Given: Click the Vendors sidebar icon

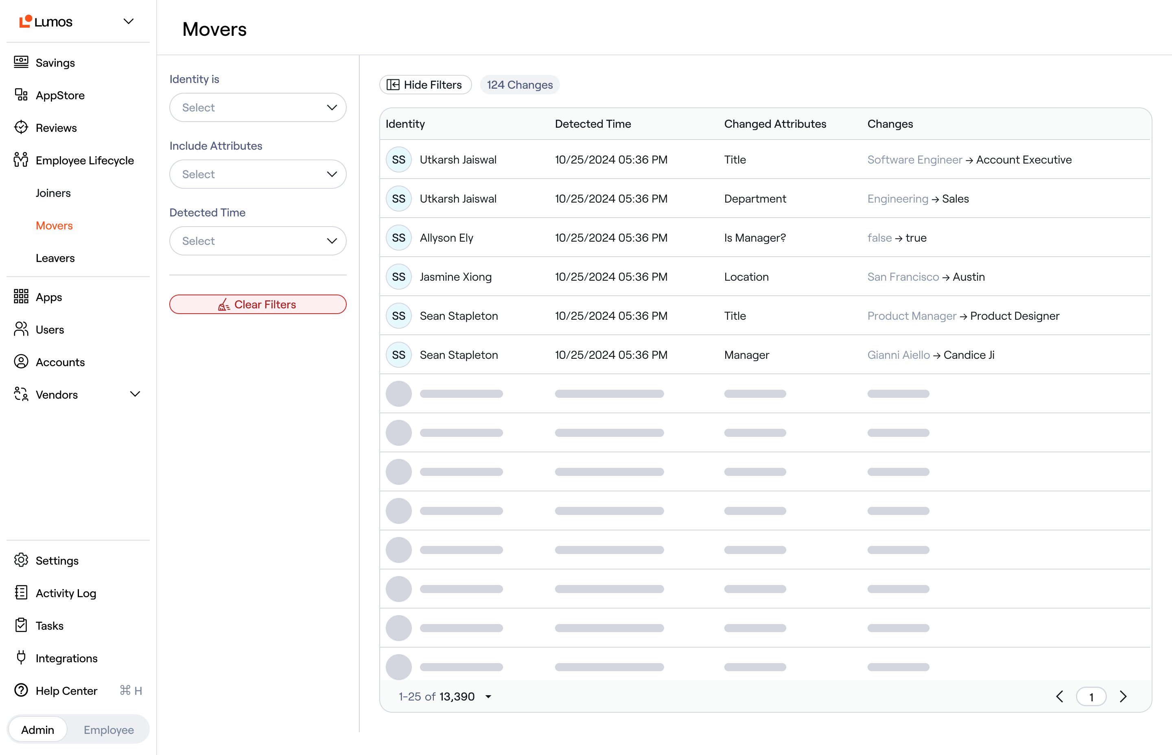Looking at the screenshot, I should pyautogui.click(x=21, y=394).
